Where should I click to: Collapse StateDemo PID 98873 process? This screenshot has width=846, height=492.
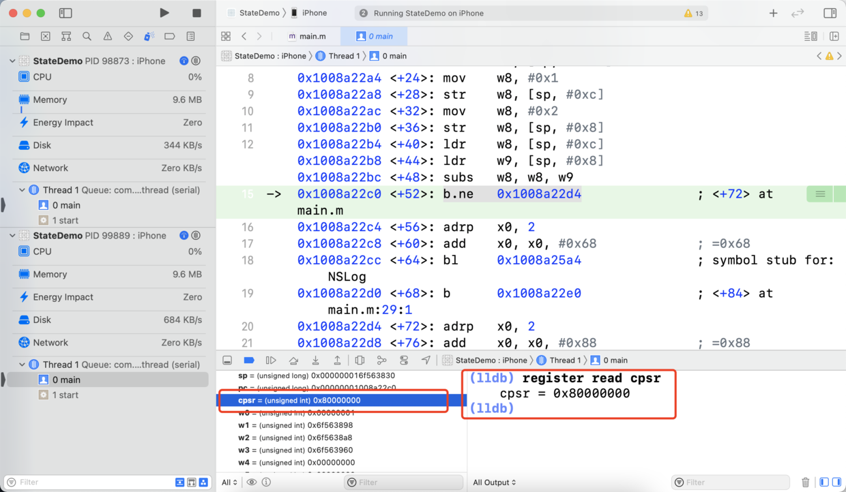pos(12,61)
